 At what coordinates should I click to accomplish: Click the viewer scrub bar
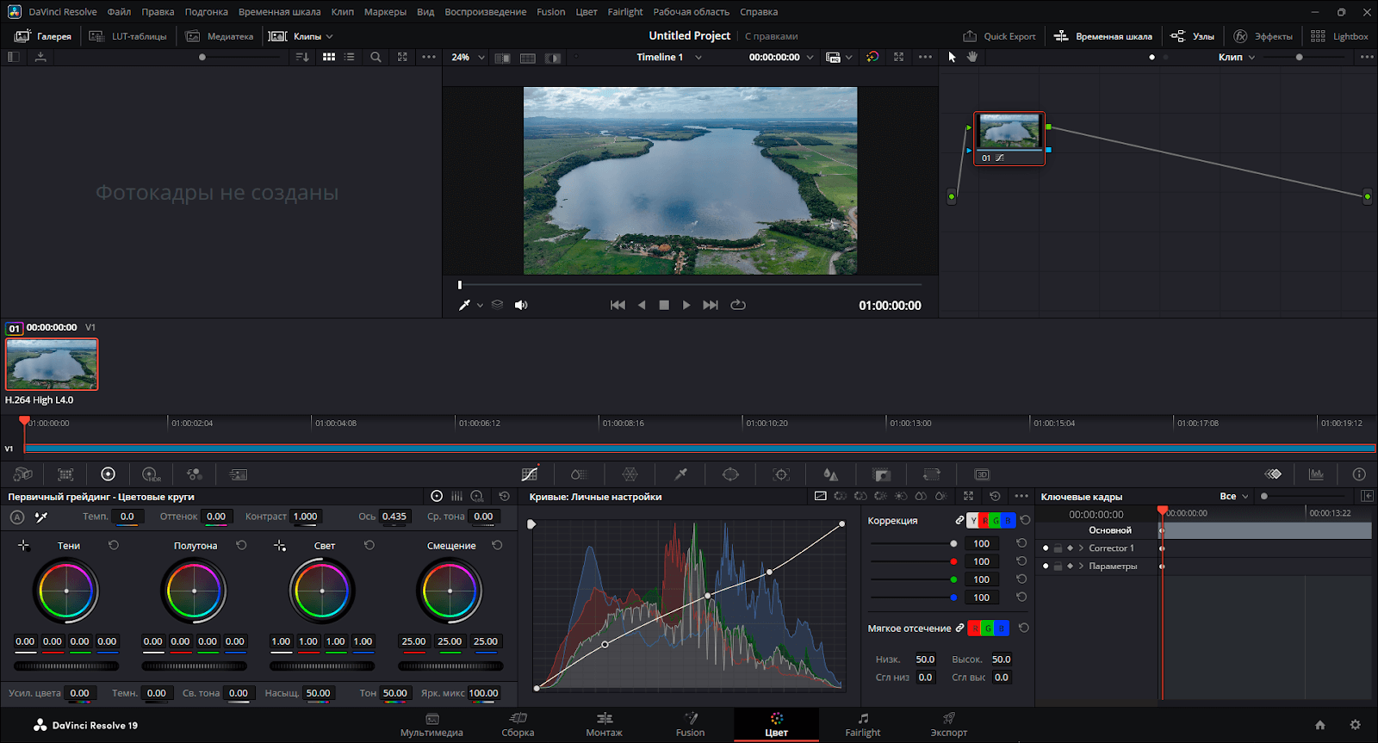pos(690,284)
